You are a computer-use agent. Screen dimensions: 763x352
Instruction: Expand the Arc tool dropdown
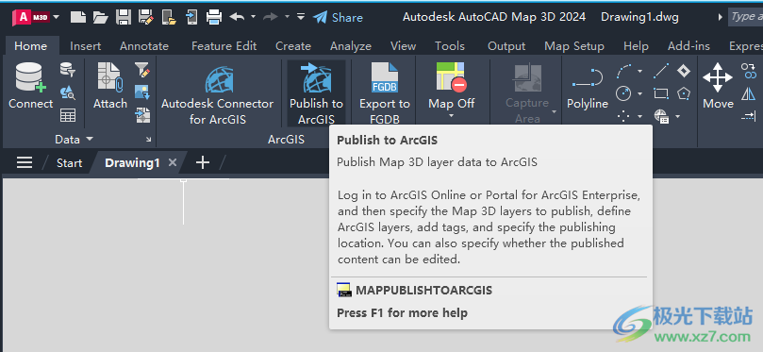click(639, 71)
